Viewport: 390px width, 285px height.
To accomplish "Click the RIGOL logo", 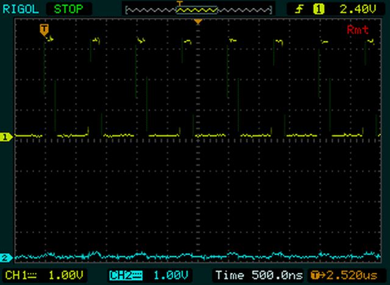I will [x=21, y=10].
